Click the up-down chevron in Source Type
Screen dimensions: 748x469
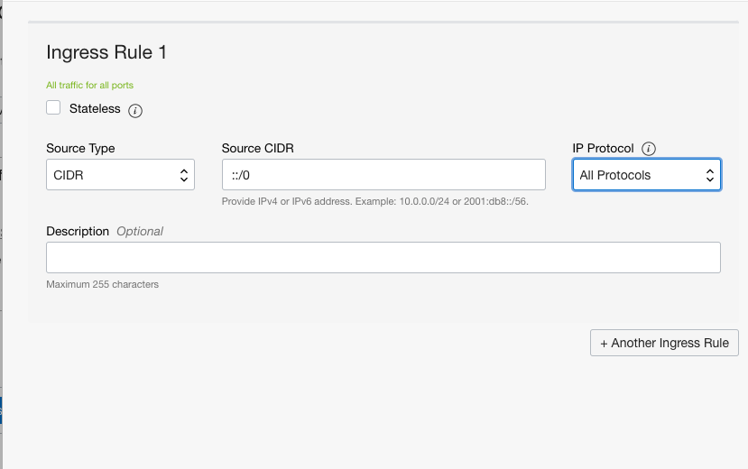coord(183,175)
